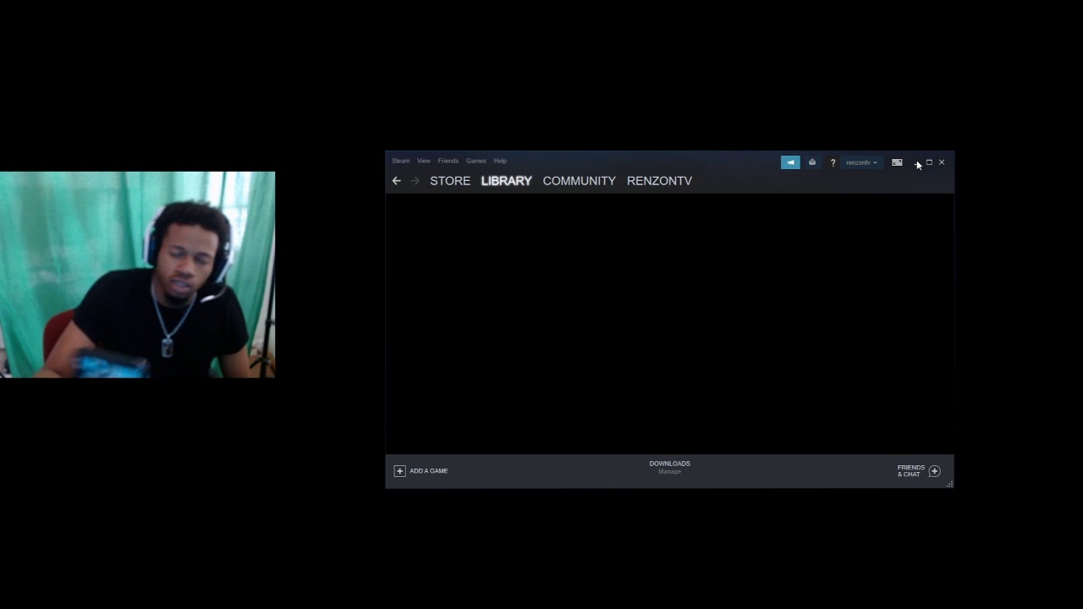Viewport: 1083px width, 609px height.
Task: Open the RENZONTV profile tab
Action: point(659,181)
